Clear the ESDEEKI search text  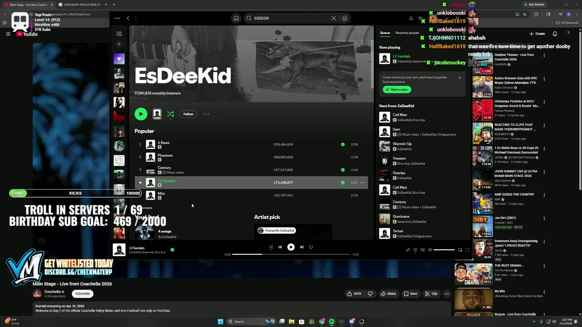pos(334,18)
